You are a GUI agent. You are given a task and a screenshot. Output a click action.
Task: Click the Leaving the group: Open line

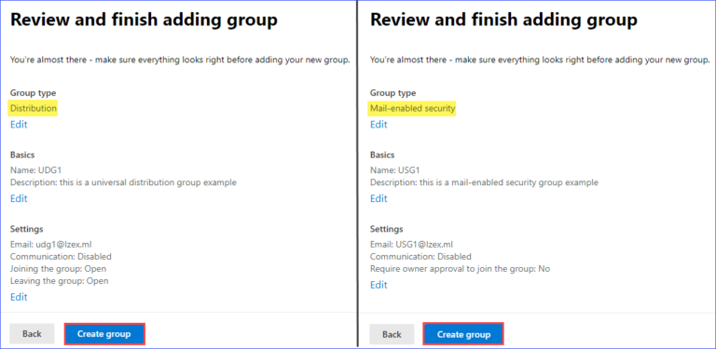(60, 281)
